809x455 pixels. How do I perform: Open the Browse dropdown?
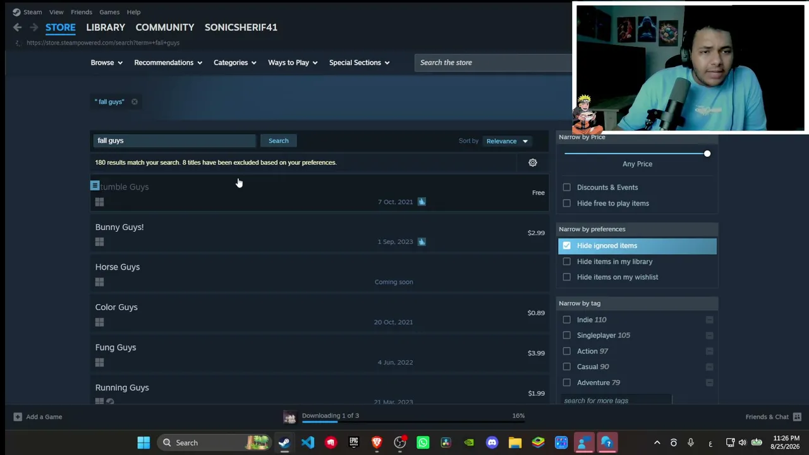(106, 63)
